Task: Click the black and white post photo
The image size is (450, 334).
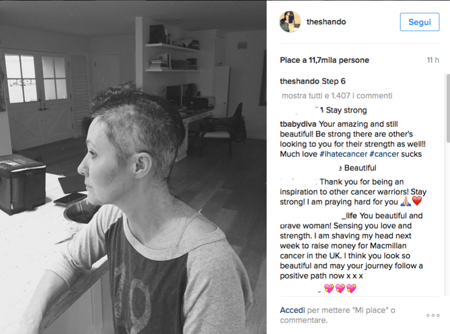Action: coord(133,167)
